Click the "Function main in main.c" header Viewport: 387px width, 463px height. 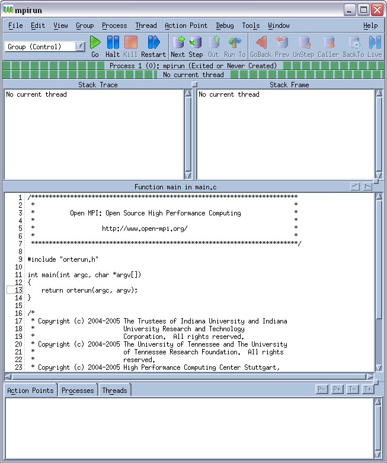click(175, 187)
